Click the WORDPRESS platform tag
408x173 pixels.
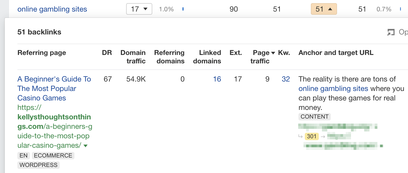pyautogui.click(x=38, y=165)
